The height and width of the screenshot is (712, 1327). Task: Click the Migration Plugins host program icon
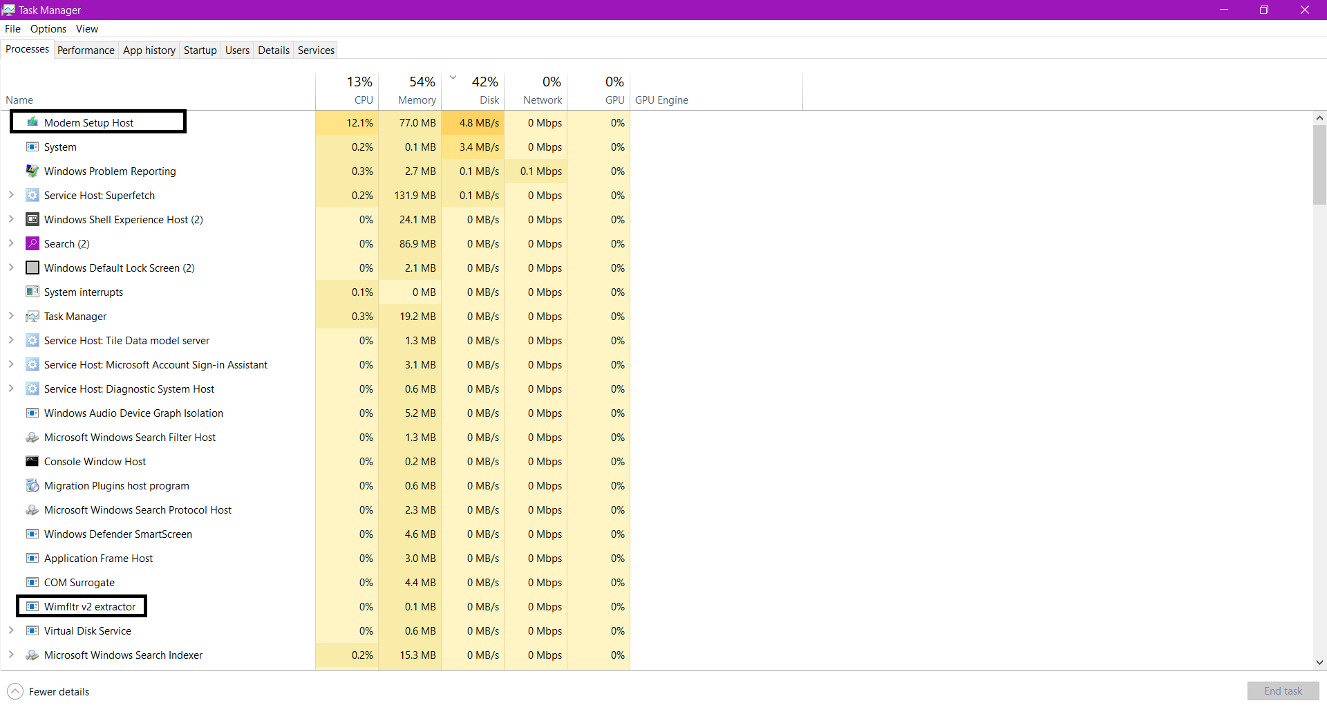(32, 485)
